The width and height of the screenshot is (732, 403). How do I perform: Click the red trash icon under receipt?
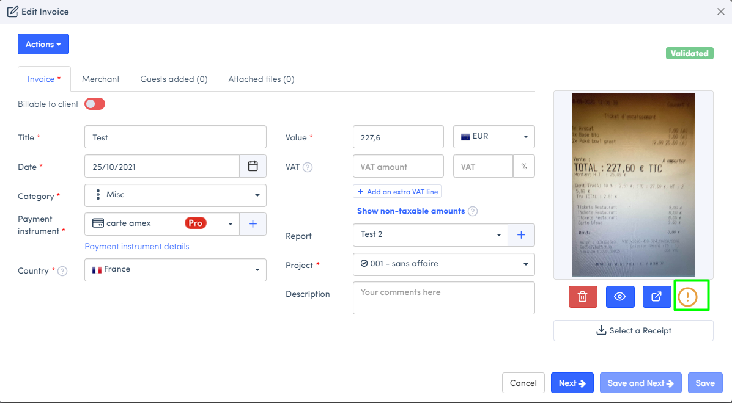point(583,297)
